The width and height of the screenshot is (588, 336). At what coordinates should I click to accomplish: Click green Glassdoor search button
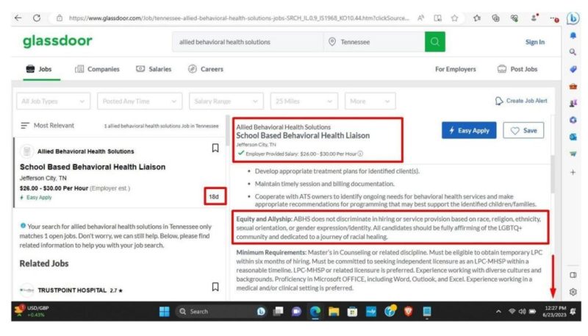pos(434,42)
